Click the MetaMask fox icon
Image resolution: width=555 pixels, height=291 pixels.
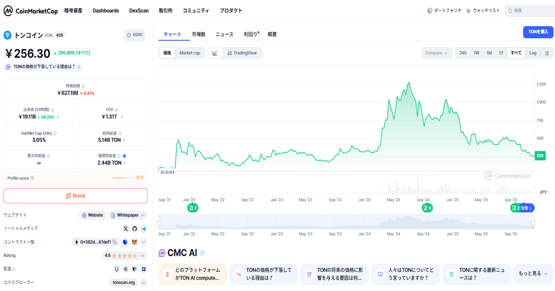click(135, 242)
